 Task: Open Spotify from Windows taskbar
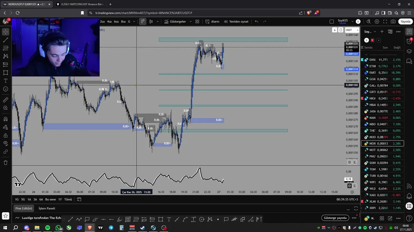pos(48,228)
